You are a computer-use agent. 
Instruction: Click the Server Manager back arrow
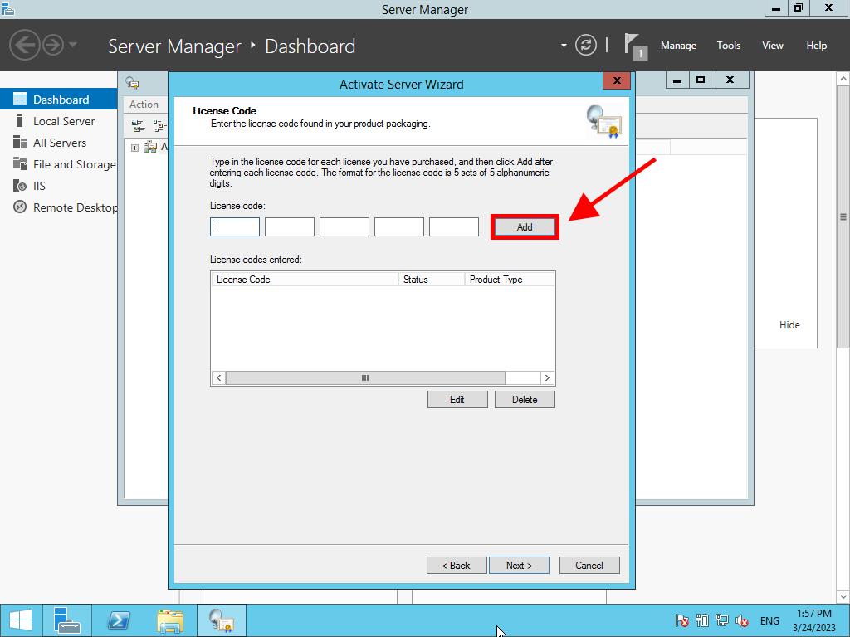click(x=25, y=45)
